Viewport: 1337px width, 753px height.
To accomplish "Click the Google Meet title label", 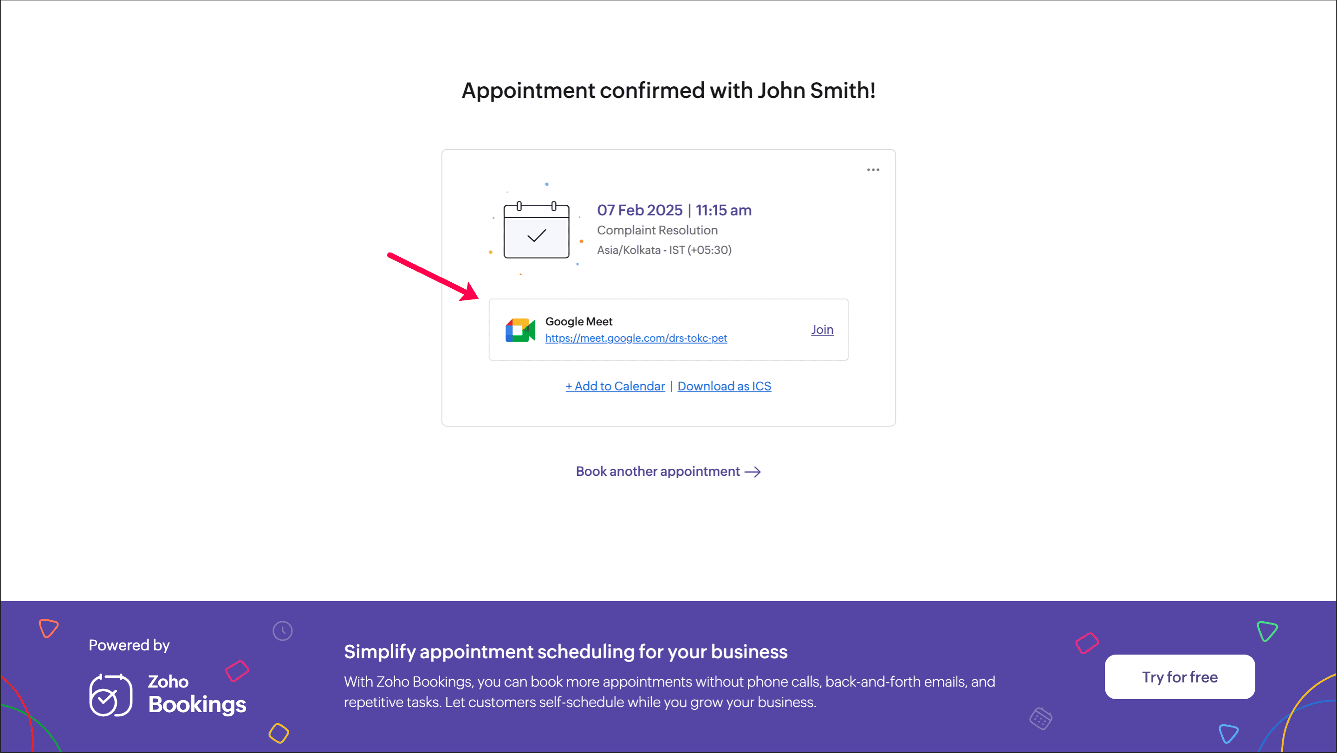I will coord(579,321).
